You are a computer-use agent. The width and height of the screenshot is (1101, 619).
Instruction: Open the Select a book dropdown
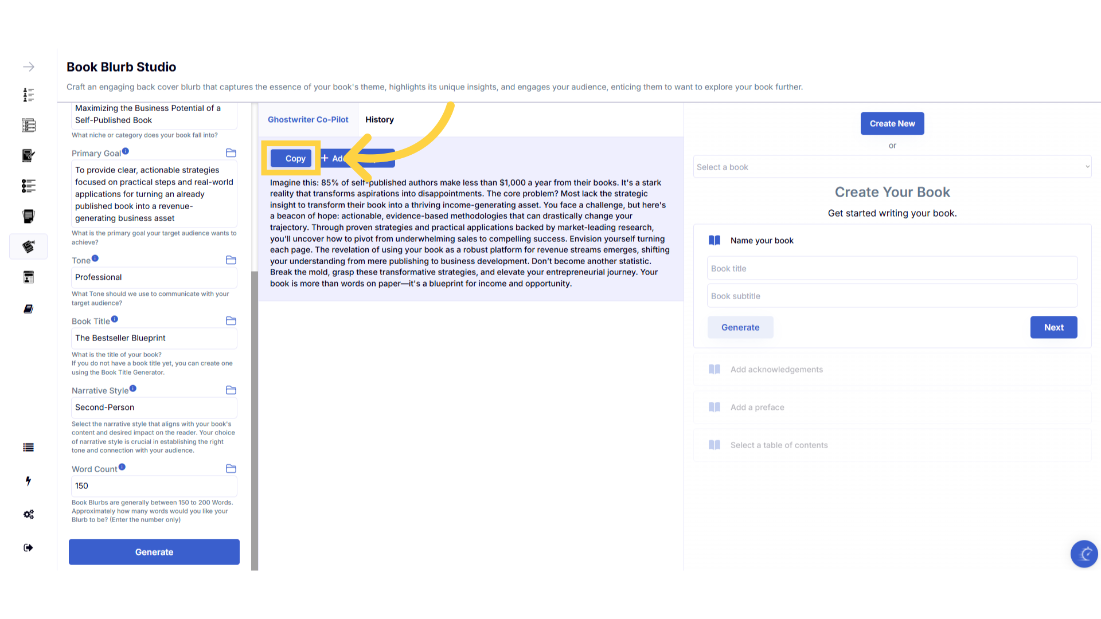click(x=892, y=167)
